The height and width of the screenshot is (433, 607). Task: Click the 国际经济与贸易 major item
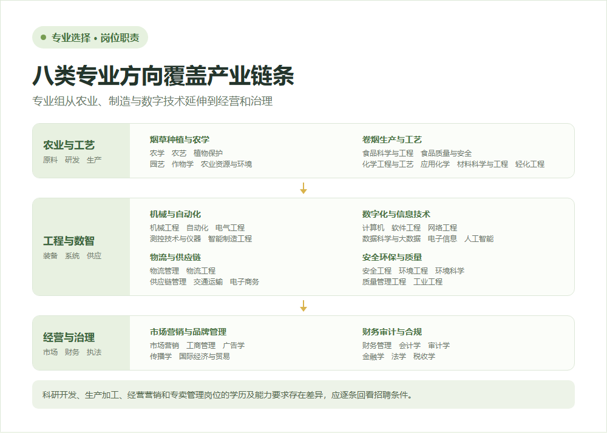point(205,357)
